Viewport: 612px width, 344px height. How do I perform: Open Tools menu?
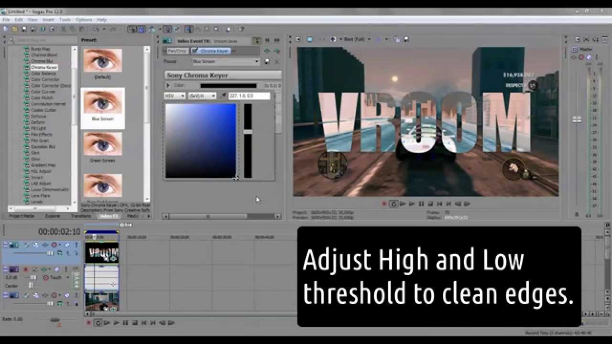pos(65,20)
